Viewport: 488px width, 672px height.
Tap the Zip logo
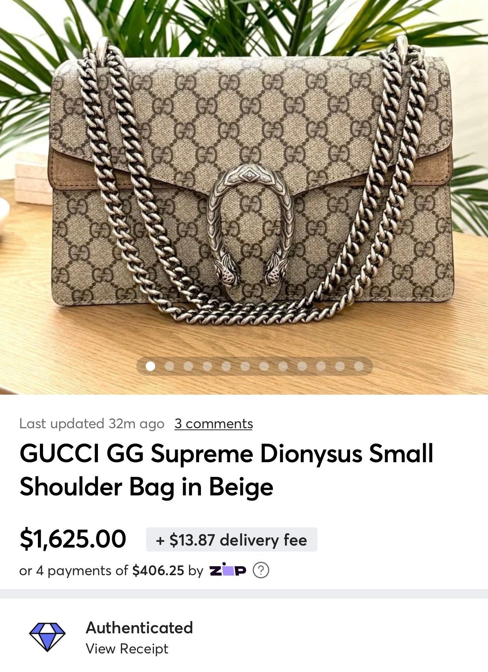[228, 570]
